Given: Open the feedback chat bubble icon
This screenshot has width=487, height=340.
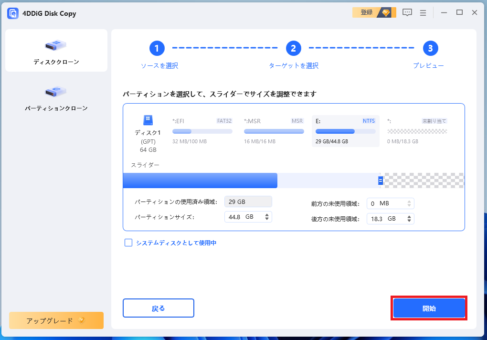Looking at the screenshot, I should pyautogui.click(x=407, y=13).
